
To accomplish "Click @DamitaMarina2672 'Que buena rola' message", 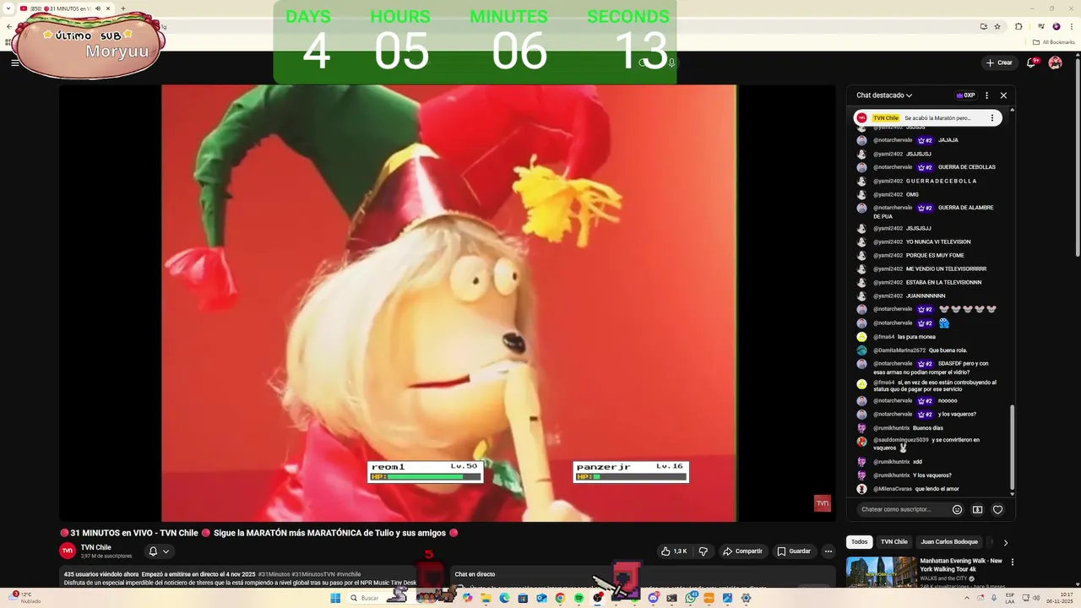I will tap(929, 350).
